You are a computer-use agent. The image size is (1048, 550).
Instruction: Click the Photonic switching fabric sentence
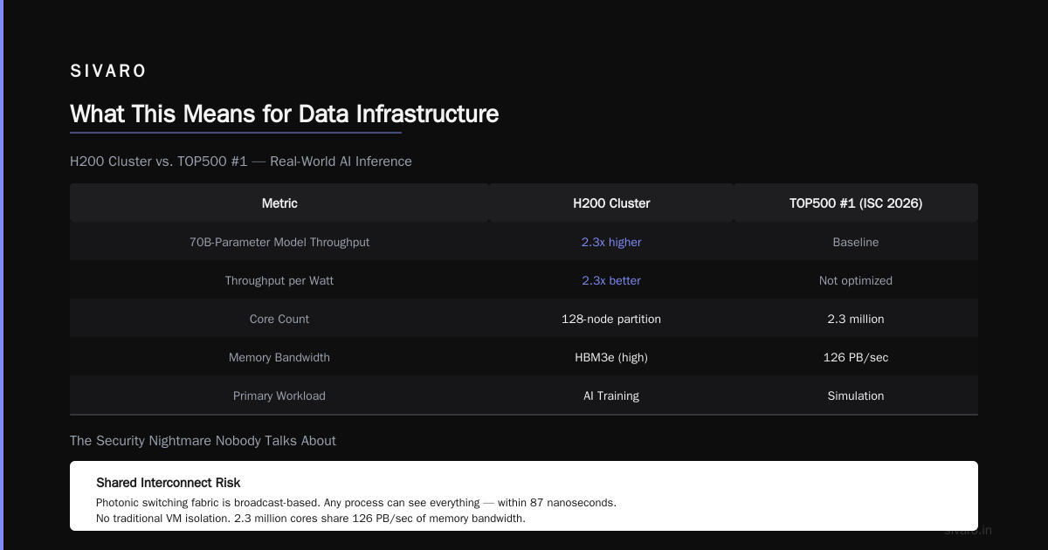pyautogui.click(x=356, y=503)
